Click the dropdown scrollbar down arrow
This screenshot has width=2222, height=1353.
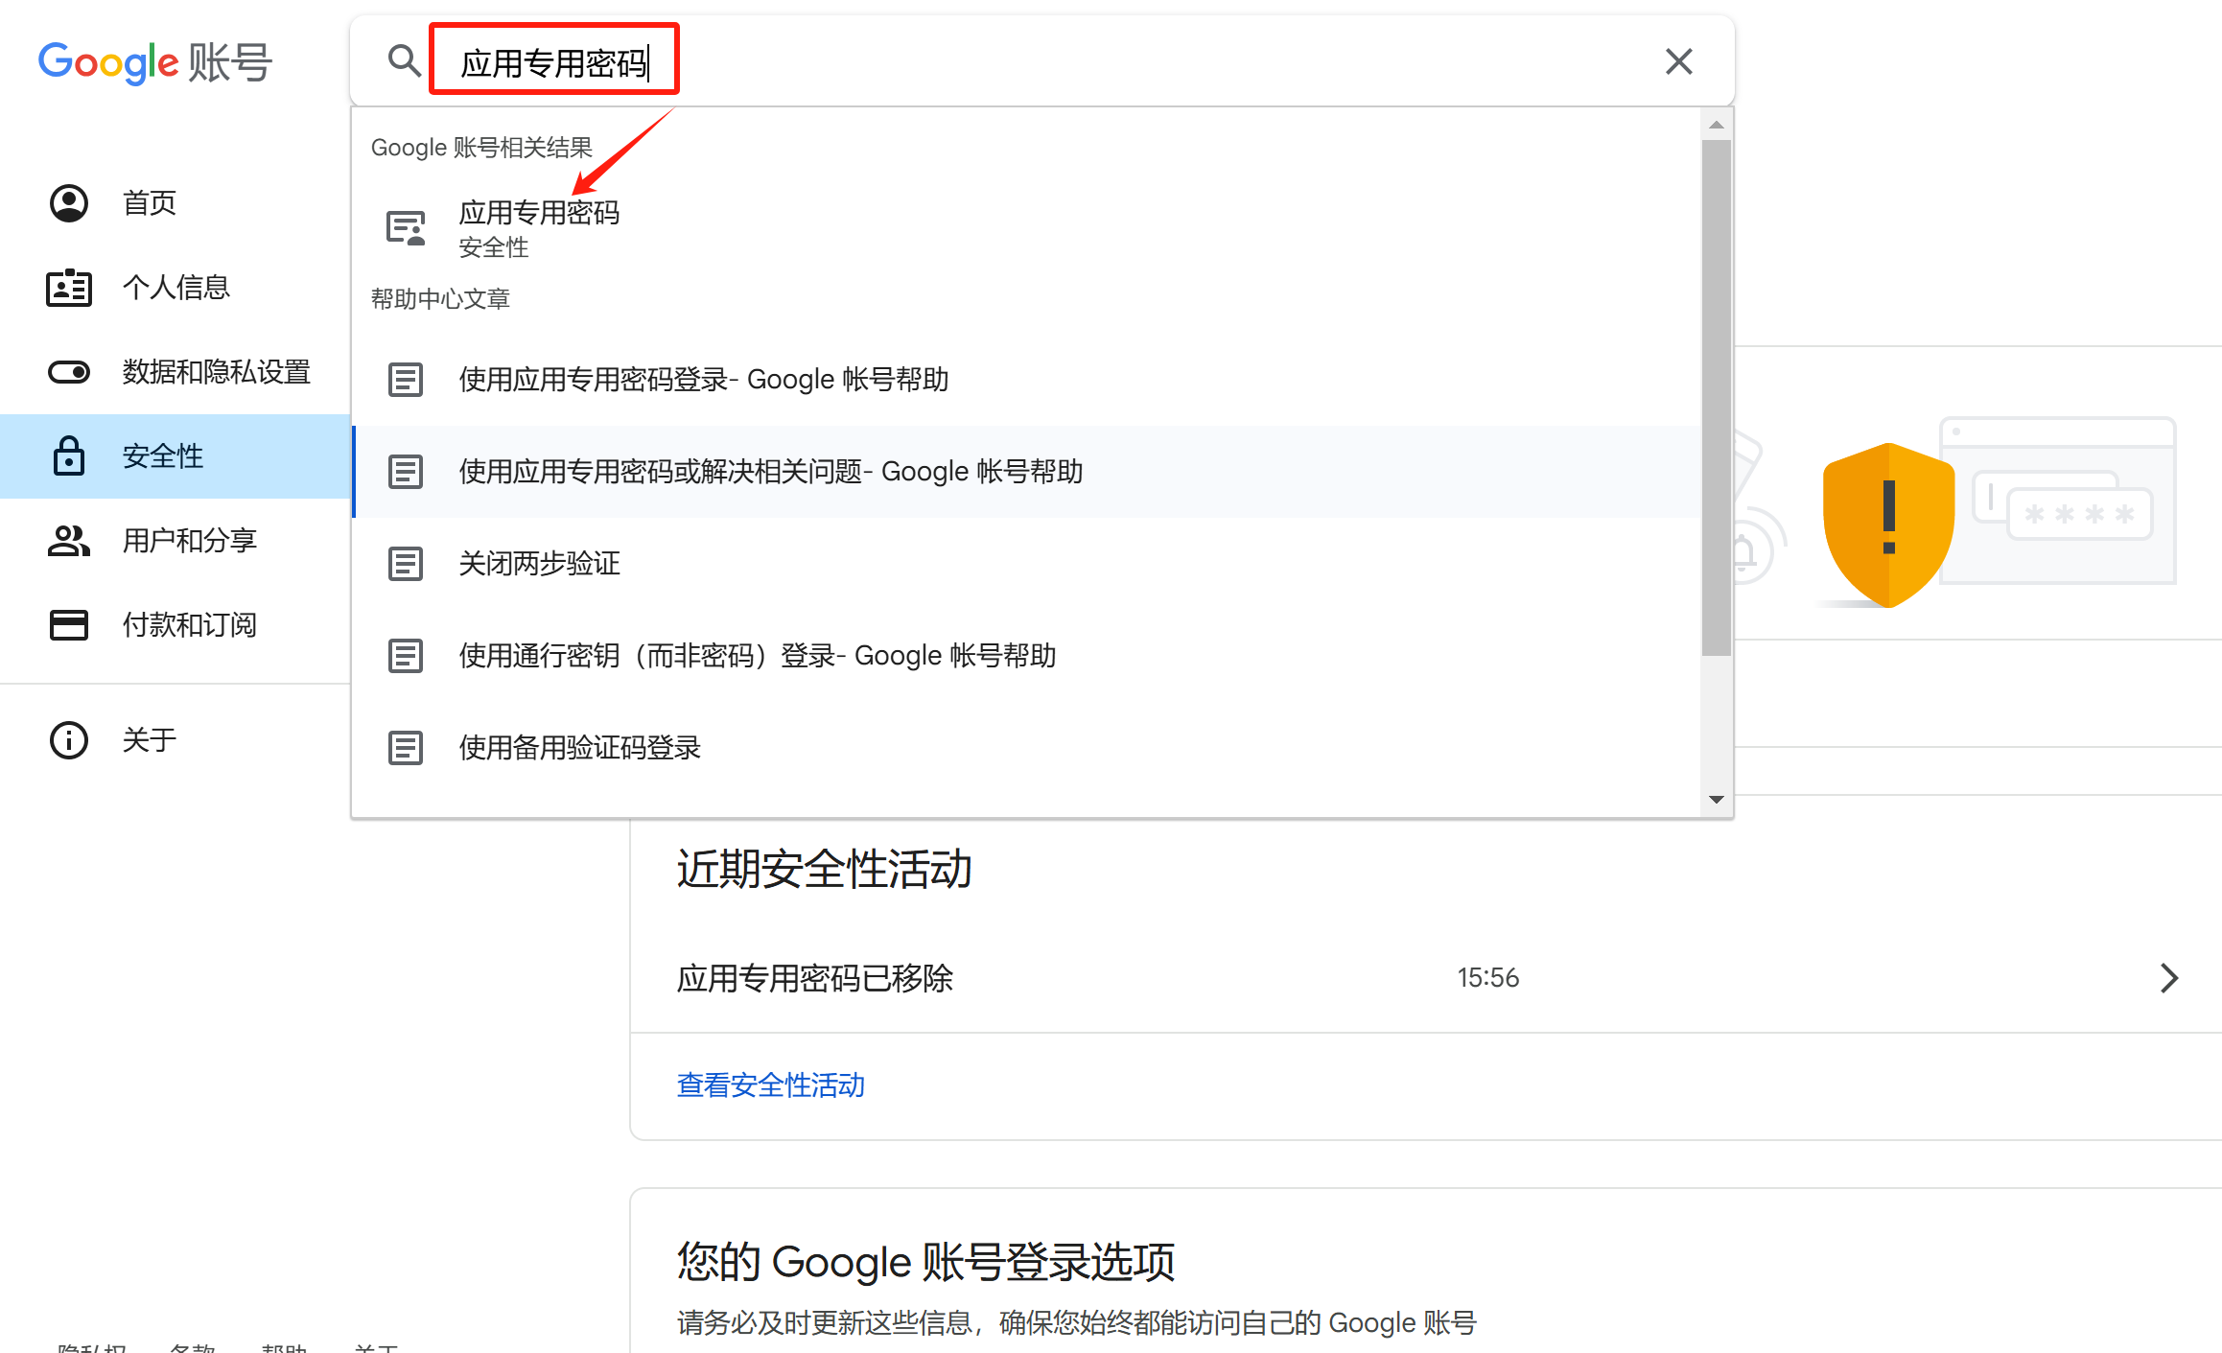1717,800
